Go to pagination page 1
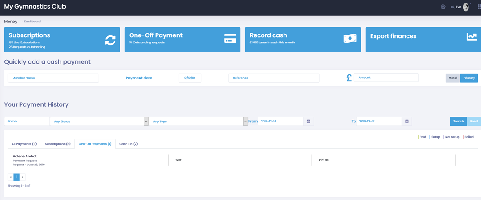 tap(17, 177)
